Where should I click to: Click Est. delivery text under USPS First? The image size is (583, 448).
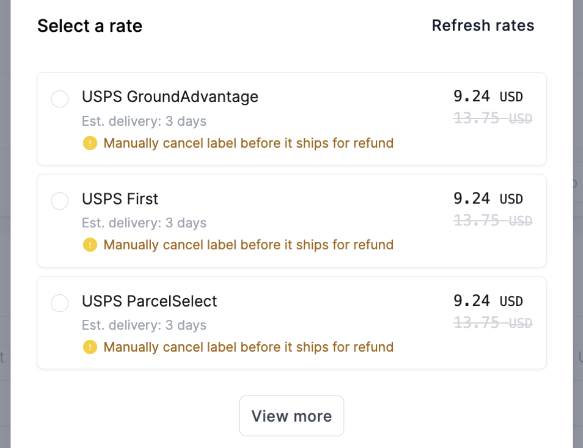coord(144,223)
